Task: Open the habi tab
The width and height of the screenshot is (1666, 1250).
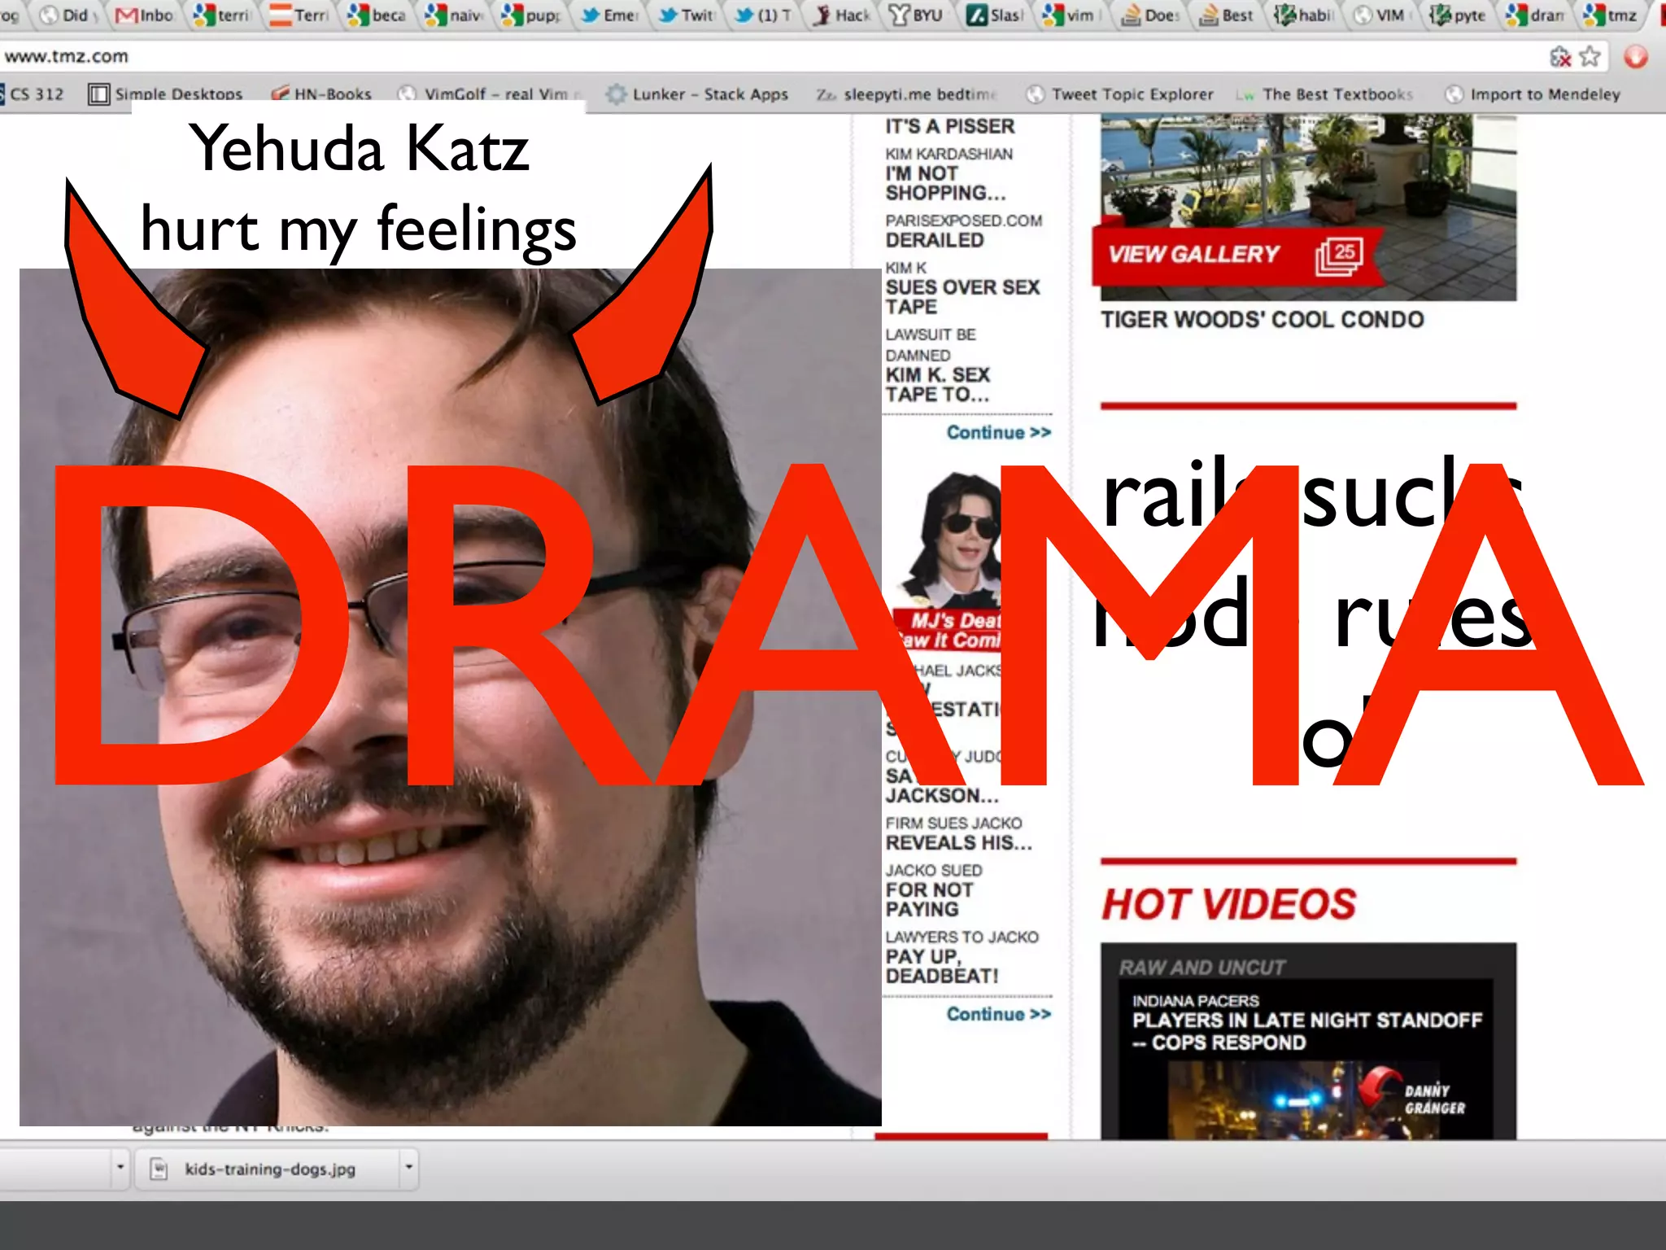Action: [x=1305, y=15]
